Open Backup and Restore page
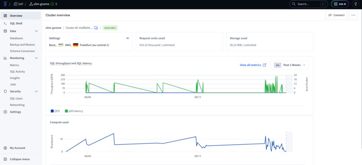Image resolution: width=362 pixels, height=165 pixels. 22,45
